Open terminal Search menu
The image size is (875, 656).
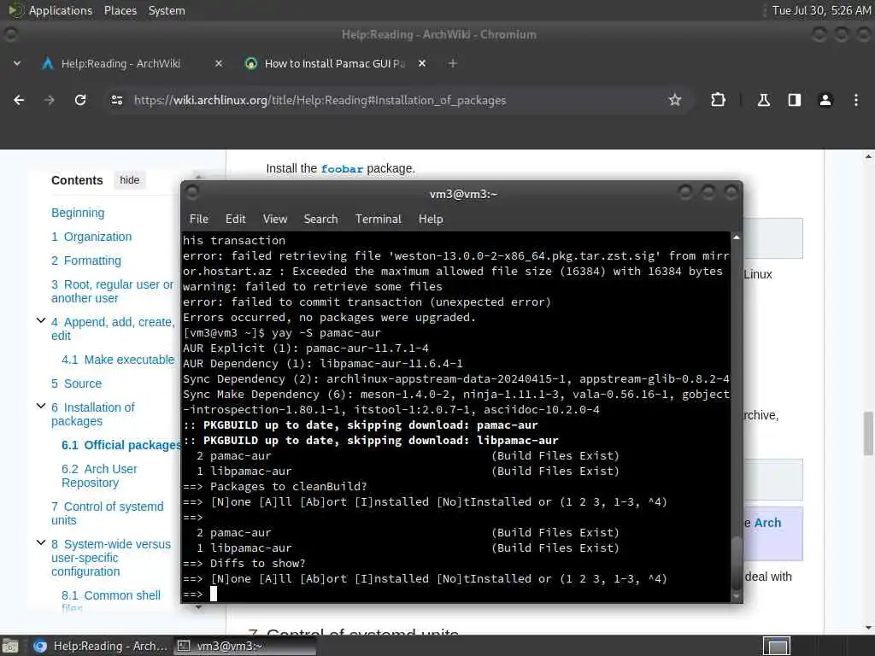[x=321, y=219]
